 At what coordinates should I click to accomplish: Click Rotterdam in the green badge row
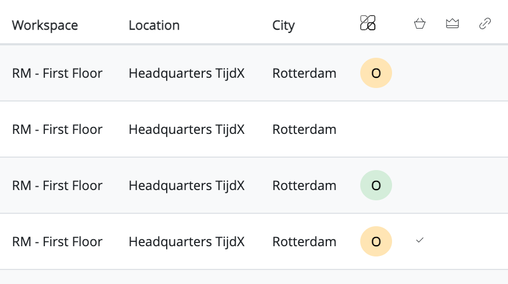(x=304, y=185)
